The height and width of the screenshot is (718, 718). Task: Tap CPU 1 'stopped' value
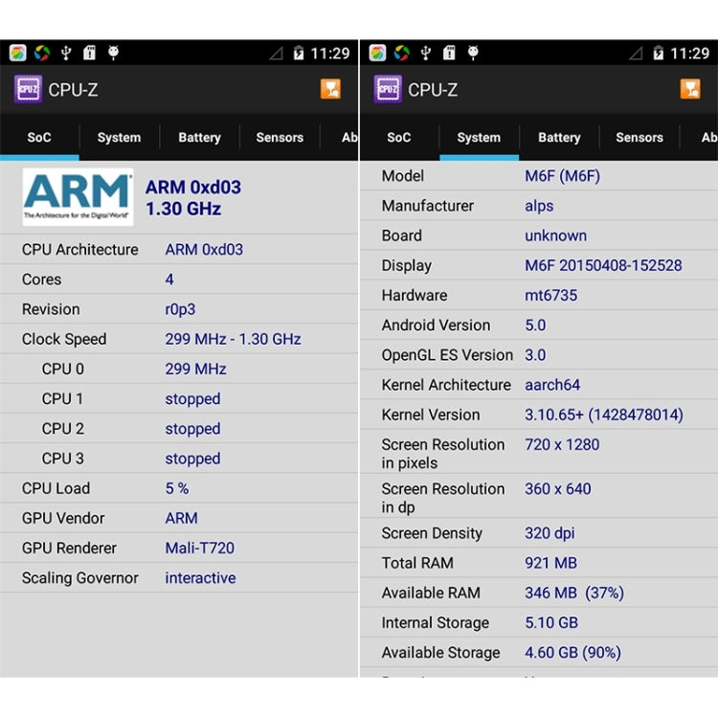[192, 399]
